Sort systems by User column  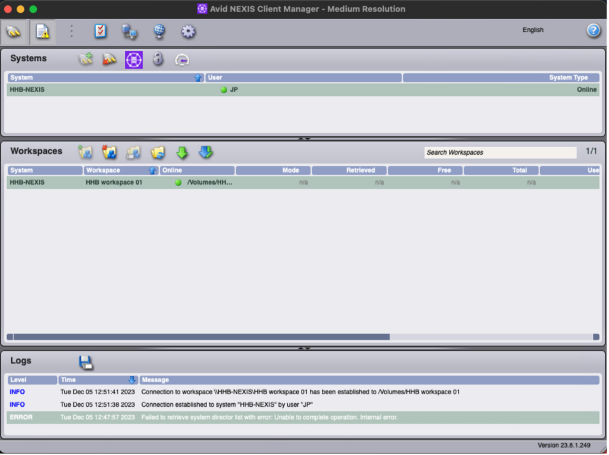point(303,77)
